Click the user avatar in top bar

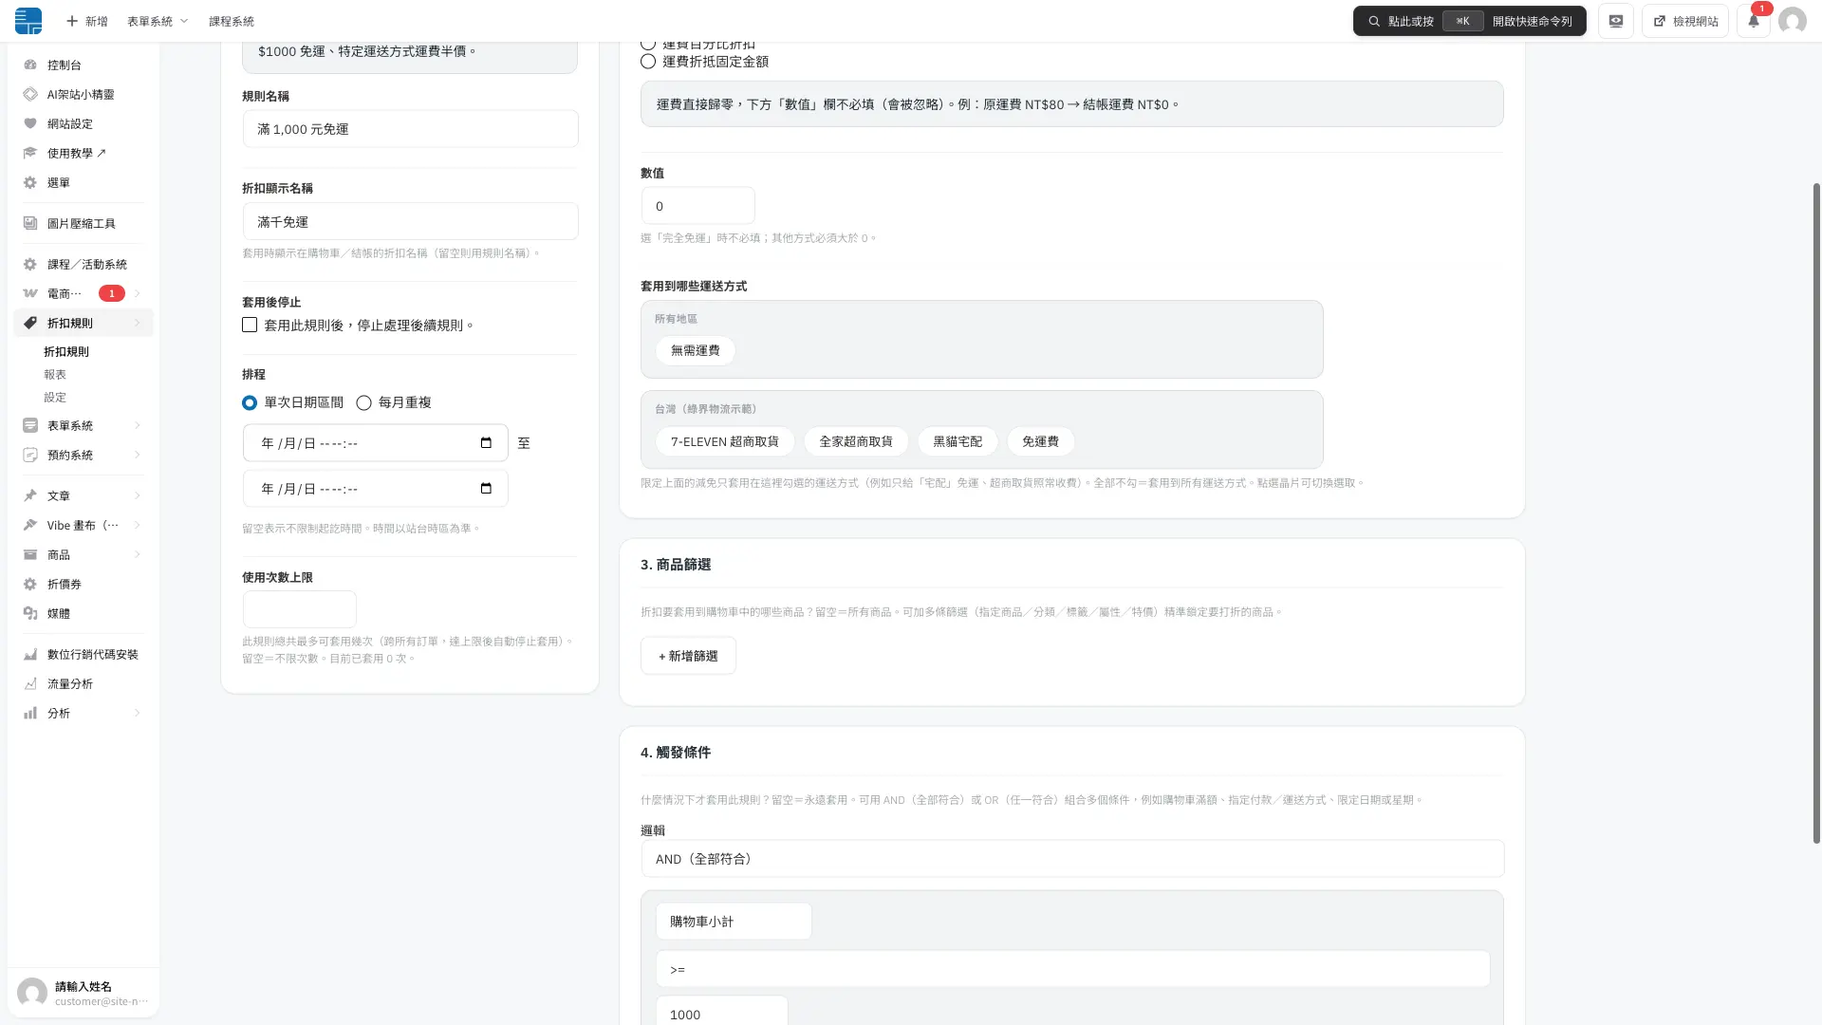1792,21
